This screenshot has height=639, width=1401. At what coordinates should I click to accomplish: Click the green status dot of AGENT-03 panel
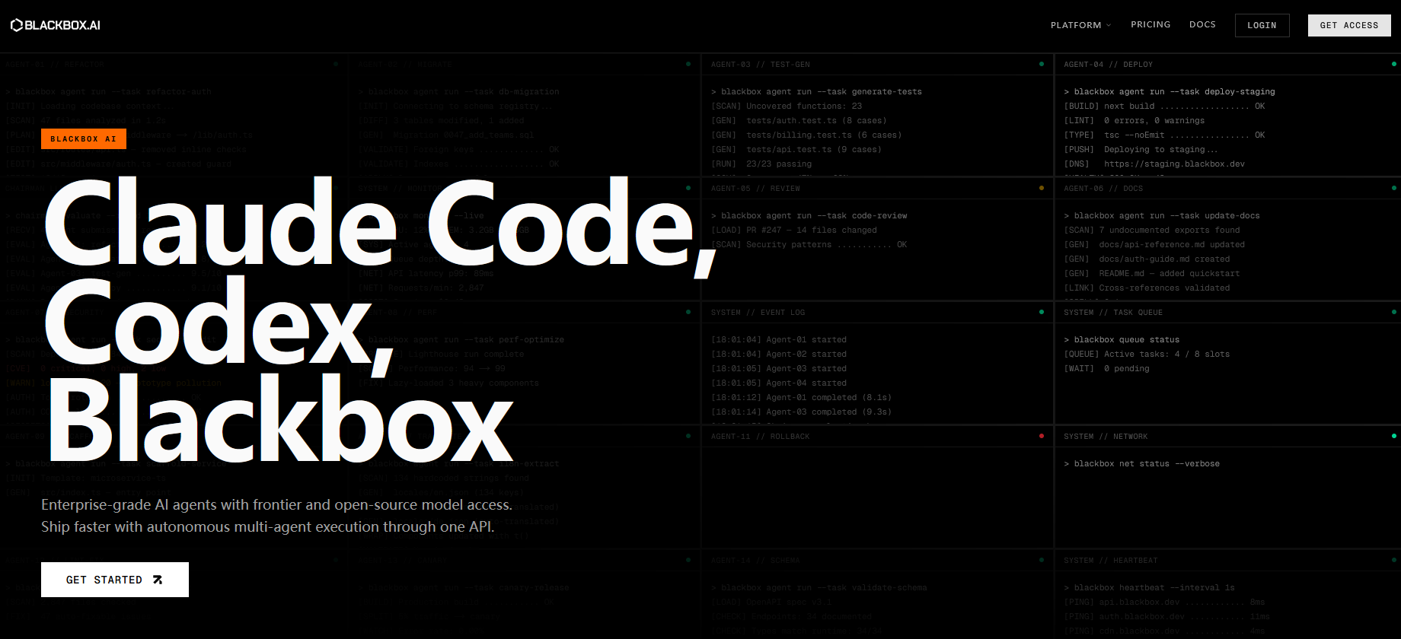pyautogui.click(x=1042, y=64)
